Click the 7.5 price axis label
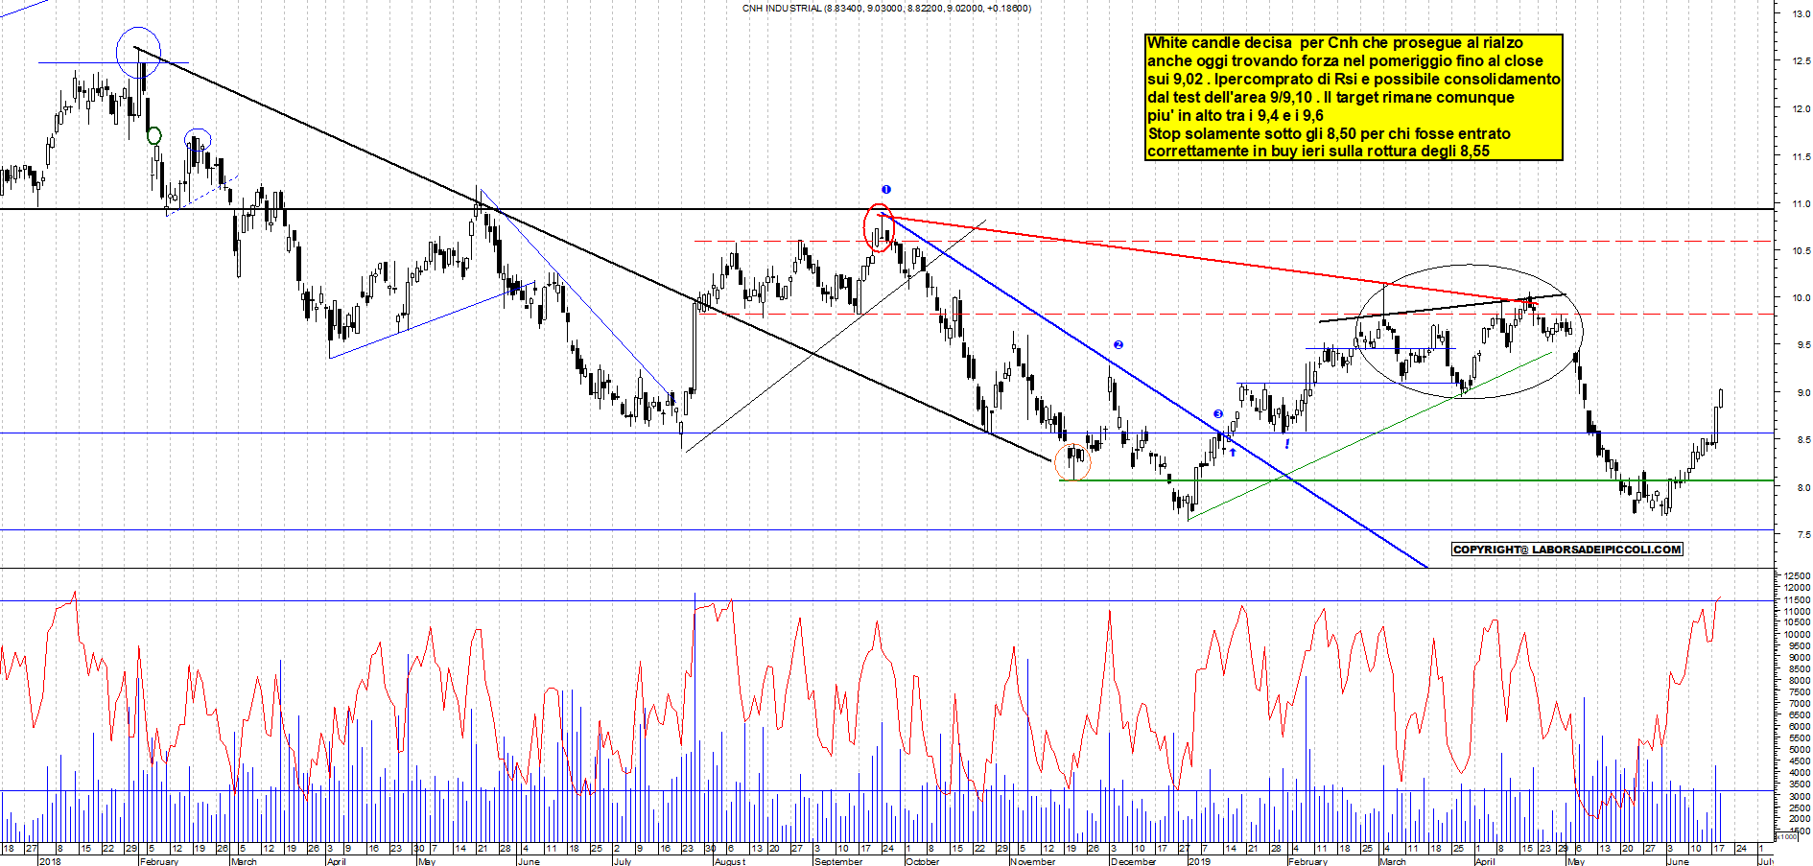 pyautogui.click(x=1803, y=535)
